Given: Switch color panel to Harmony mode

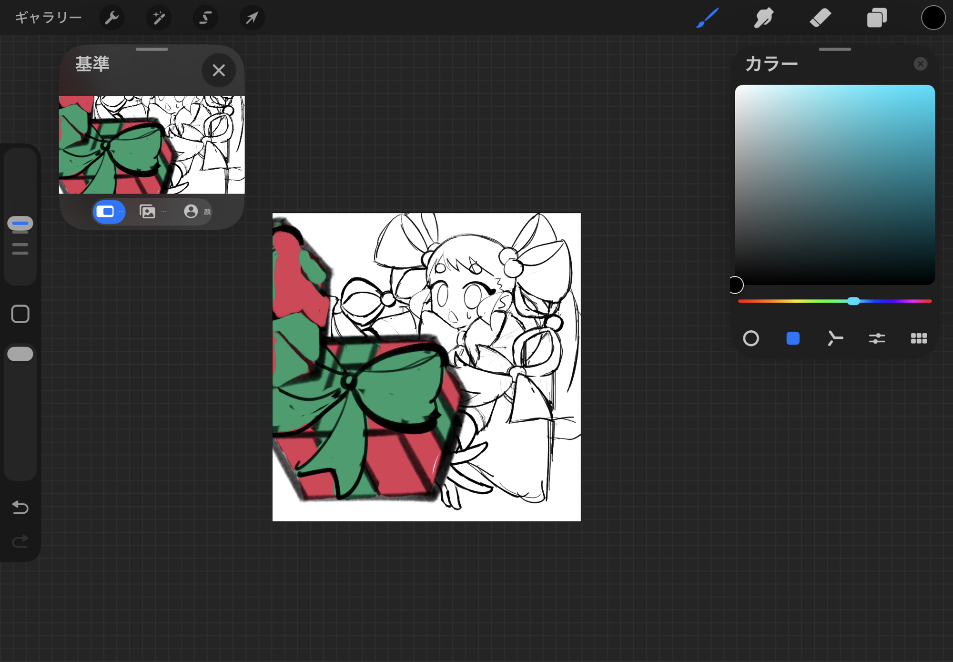Looking at the screenshot, I should coord(835,338).
